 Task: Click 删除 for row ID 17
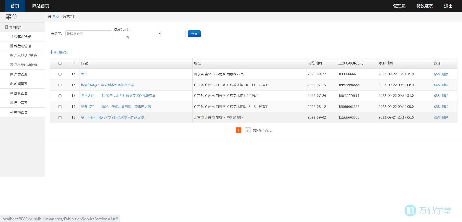coord(445,74)
